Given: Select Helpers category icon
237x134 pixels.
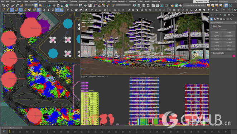Looking at the screenshot, I should [224, 19].
